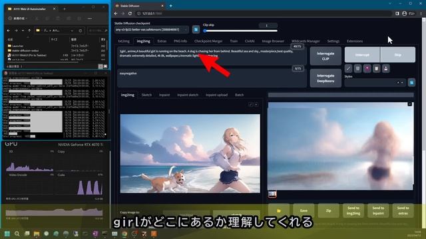Open the Windows Start menu
Image resolution: width=426 pixels, height=239 pixels.
pyautogui.click(x=7, y=234)
